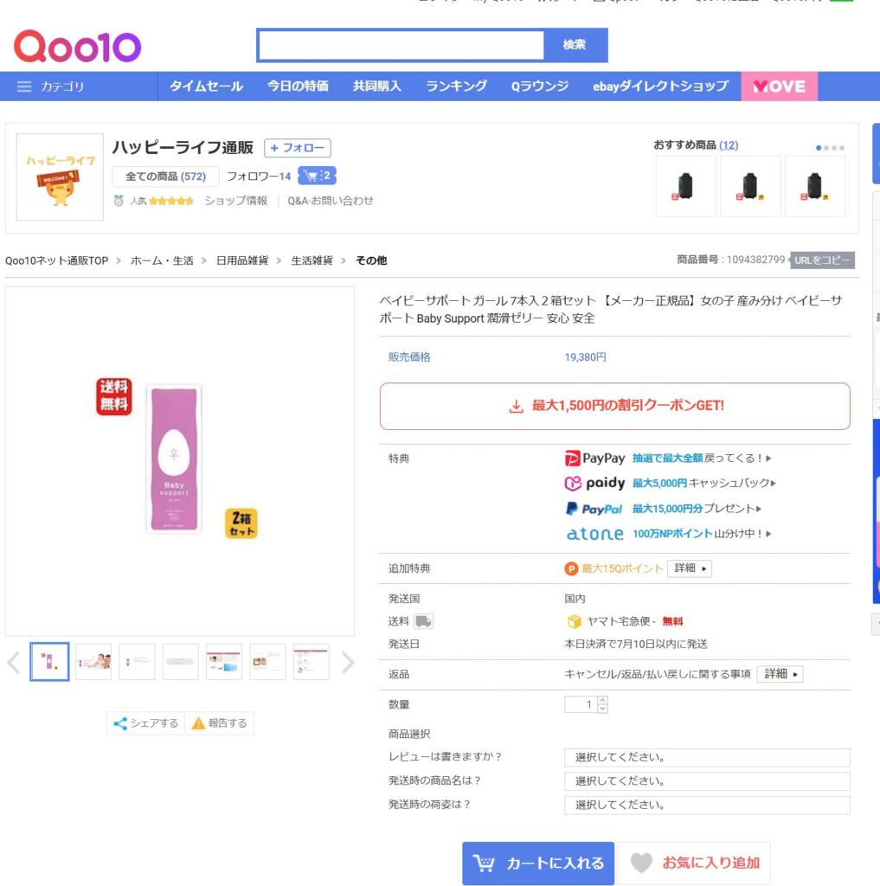Click the MOVE pink banner icon
This screenshot has width=880, height=886.
click(x=779, y=87)
